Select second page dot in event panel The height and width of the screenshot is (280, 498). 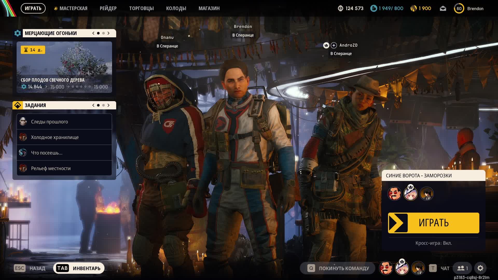click(103, 33)
